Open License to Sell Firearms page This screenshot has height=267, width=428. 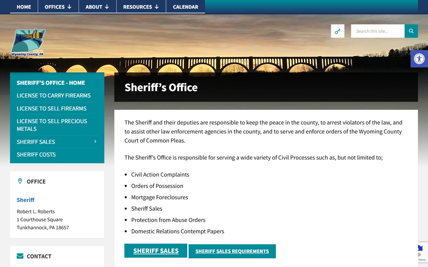(x=51, y=108)
